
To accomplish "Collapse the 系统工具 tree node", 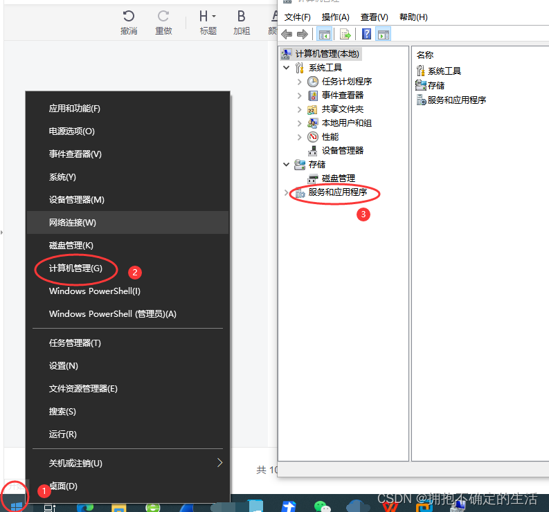I will tap(287, 68).
